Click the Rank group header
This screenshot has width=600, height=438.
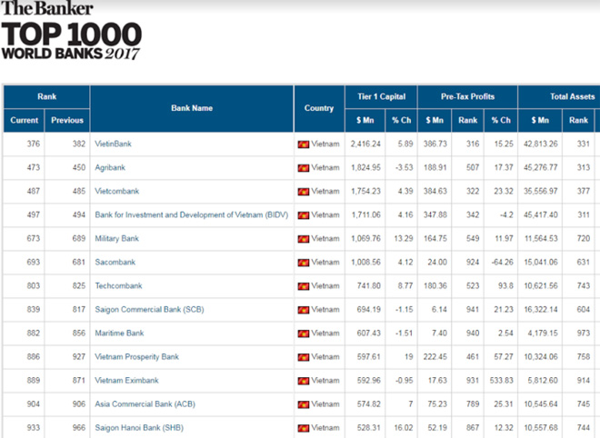pos(46,97)
